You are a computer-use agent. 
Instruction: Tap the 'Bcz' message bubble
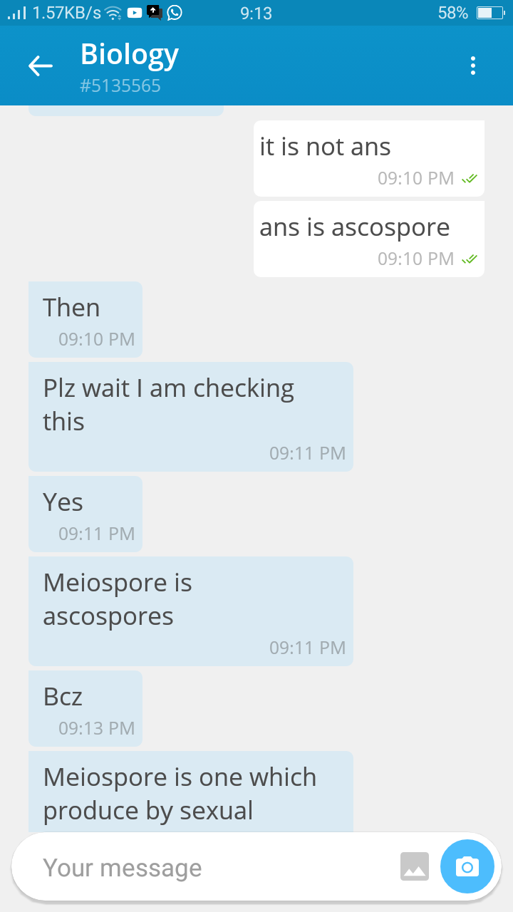tap(85, 708)
